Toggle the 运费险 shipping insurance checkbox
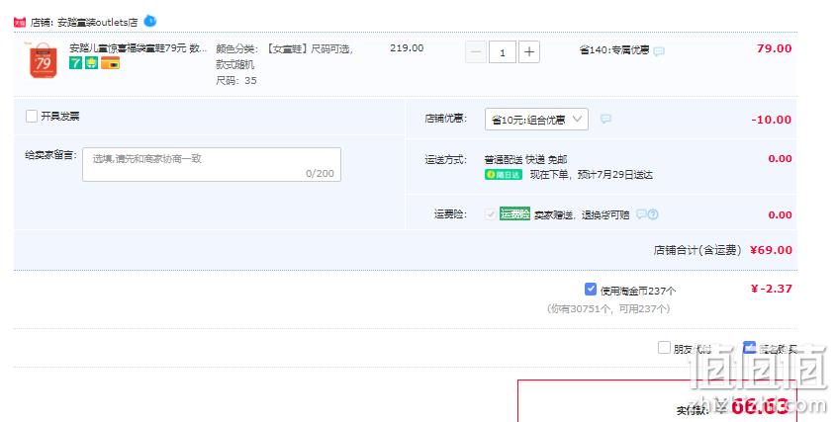 point(490,214)
